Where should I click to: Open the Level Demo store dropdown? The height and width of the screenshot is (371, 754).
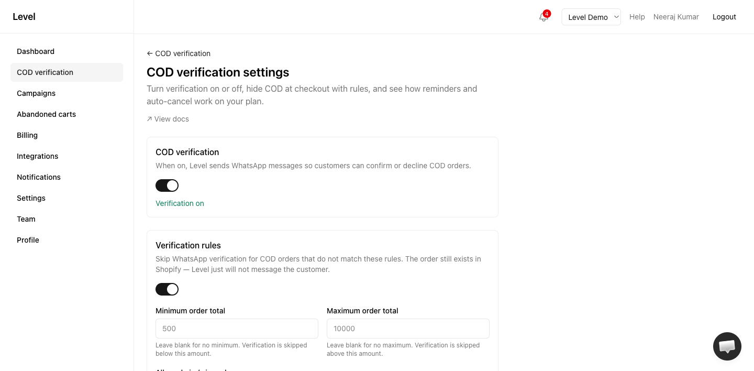[591, 17]
